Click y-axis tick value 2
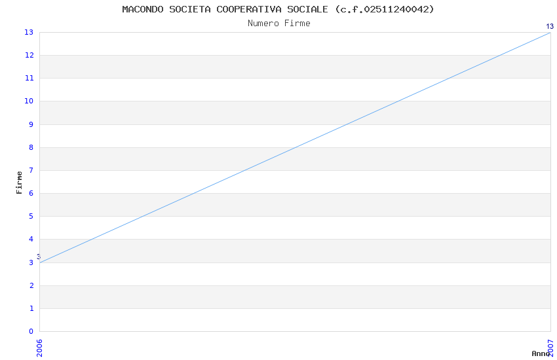Screen dimensions: 557x360 (x=31, y=285)
